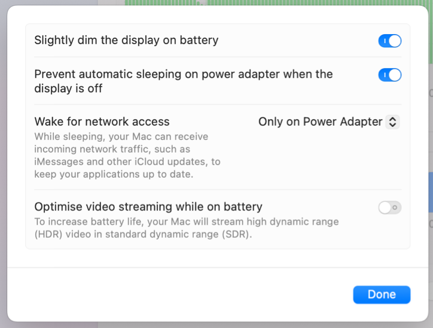Click the up-down chevron beside Only on Power Adapter
The height and width of the screenshot is (328, 433).
click(x=392, y=122)
